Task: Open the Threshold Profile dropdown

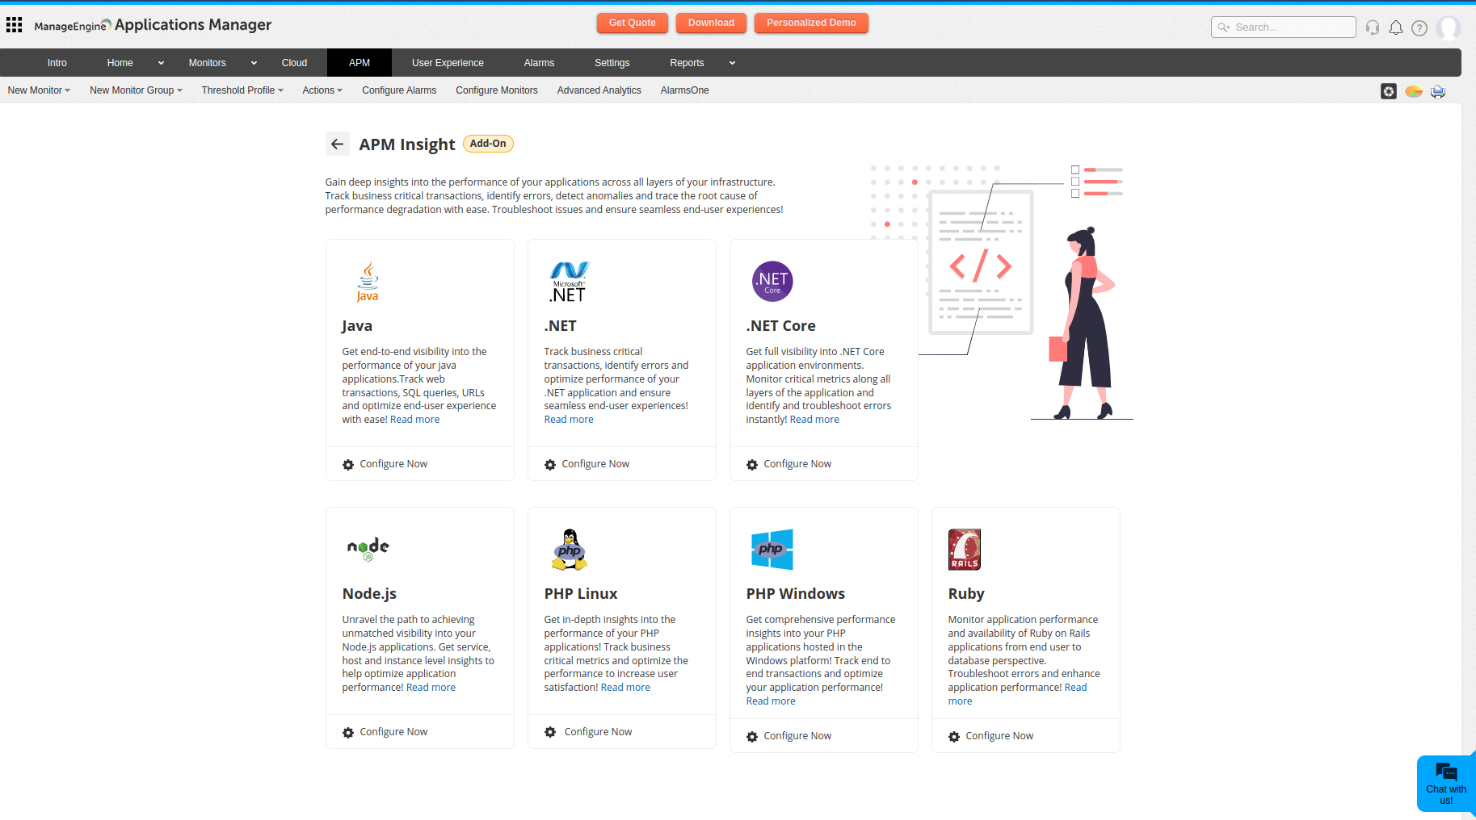Action: coord(242,90)
